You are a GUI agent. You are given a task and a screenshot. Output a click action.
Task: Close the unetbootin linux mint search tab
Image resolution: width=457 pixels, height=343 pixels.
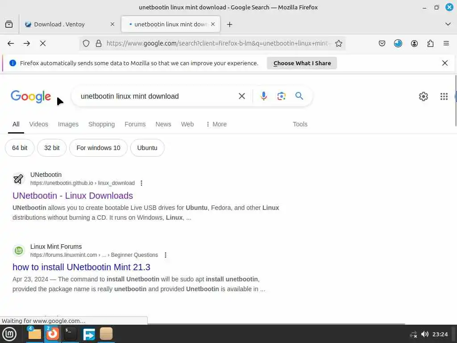[213, 24]
